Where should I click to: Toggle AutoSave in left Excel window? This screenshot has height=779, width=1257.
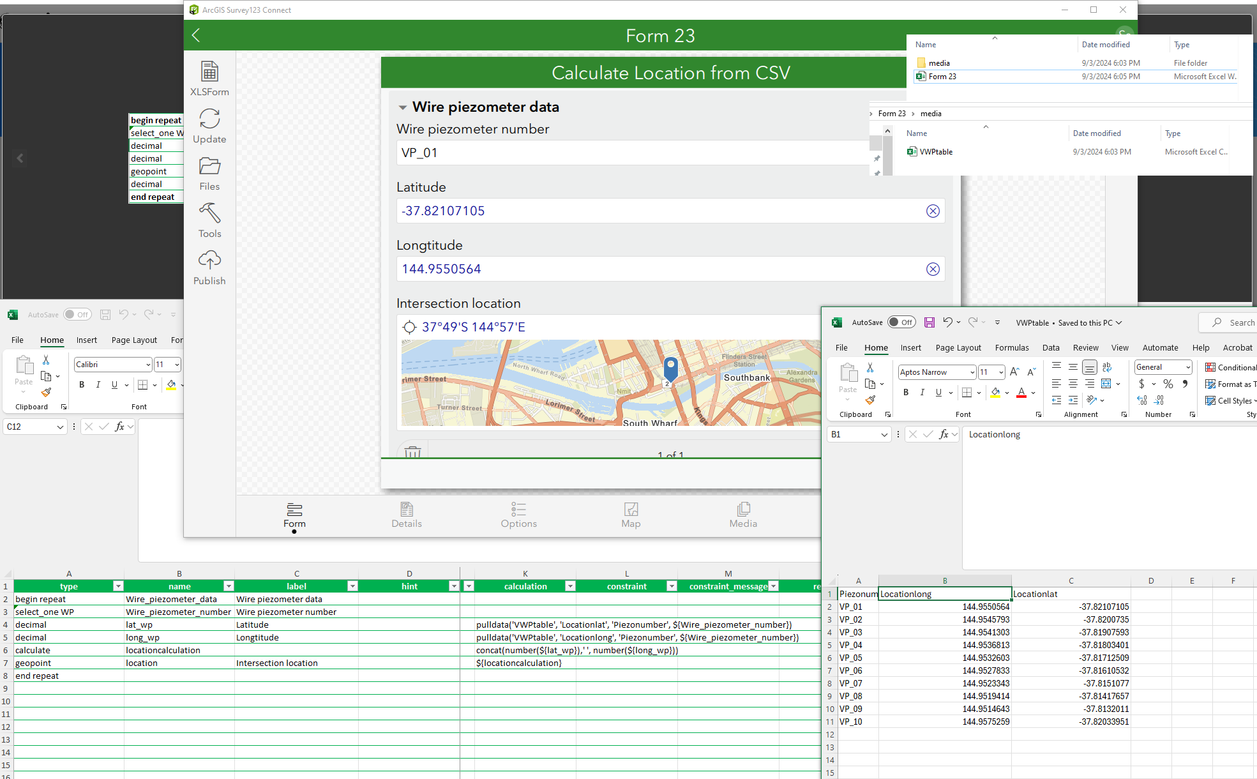[x=77, y=315]
